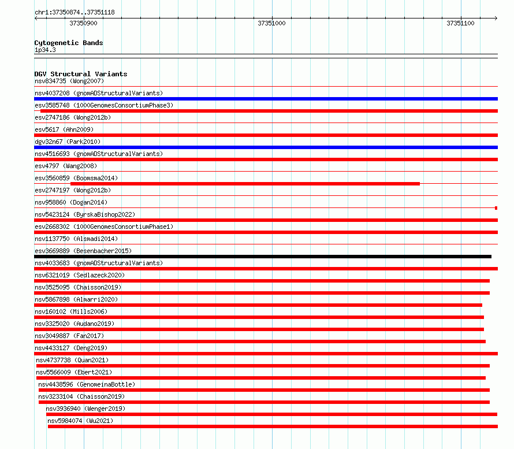The width and height of the screenshot is (514, 449).
Task: Click the nsv4433127 (Deng2019) label
Action: tap(71, 348)
